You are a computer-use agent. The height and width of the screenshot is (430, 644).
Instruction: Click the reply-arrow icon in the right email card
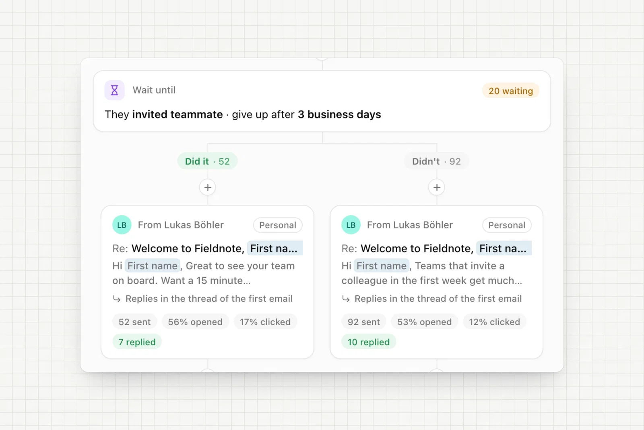click(x=346, y=299)
